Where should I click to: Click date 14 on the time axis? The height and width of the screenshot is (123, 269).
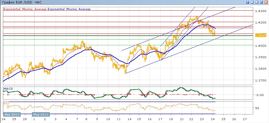(129, 119)
